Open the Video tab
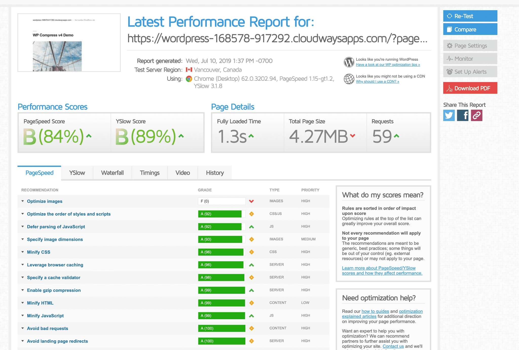Image resolution: width=519 pixels, height=350 pixels. coord(182,173)
